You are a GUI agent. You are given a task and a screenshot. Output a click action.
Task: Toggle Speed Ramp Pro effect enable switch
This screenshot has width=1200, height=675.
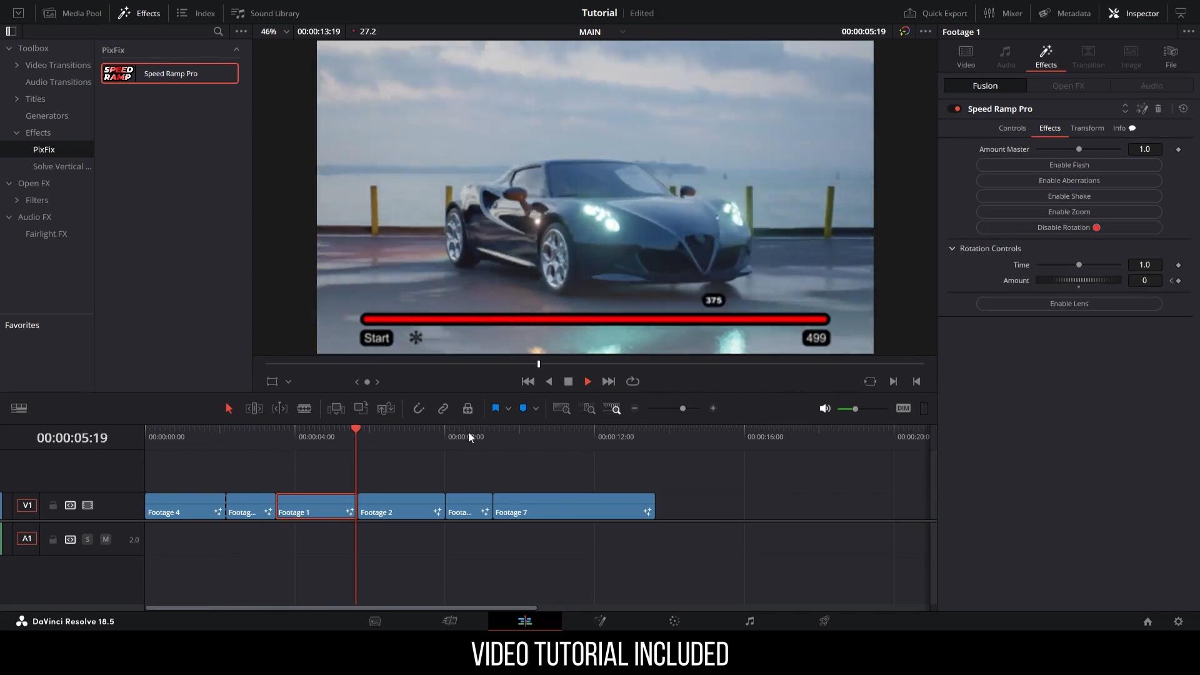click(954, 109)
